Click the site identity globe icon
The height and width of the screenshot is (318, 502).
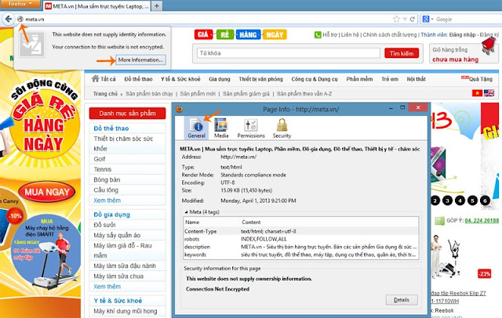pos(20,19)
